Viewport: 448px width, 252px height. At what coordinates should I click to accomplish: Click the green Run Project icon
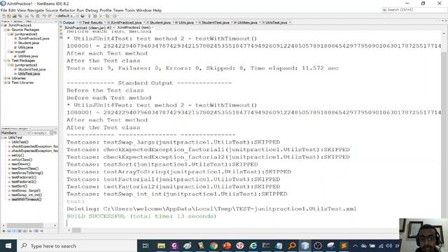tap(100, 16)
